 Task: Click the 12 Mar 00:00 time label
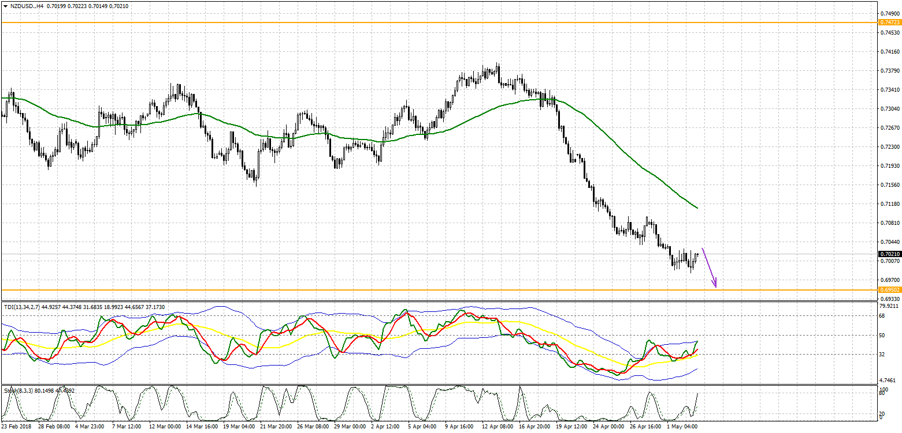[165, 427]
